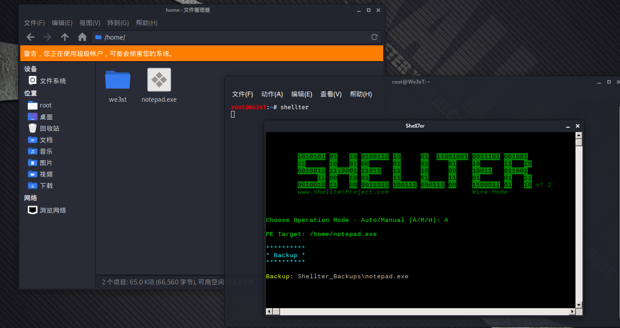This screenshot has width=620, height=328.
Task: Minimize the Shell7er window
Action: tap(568, 126)
